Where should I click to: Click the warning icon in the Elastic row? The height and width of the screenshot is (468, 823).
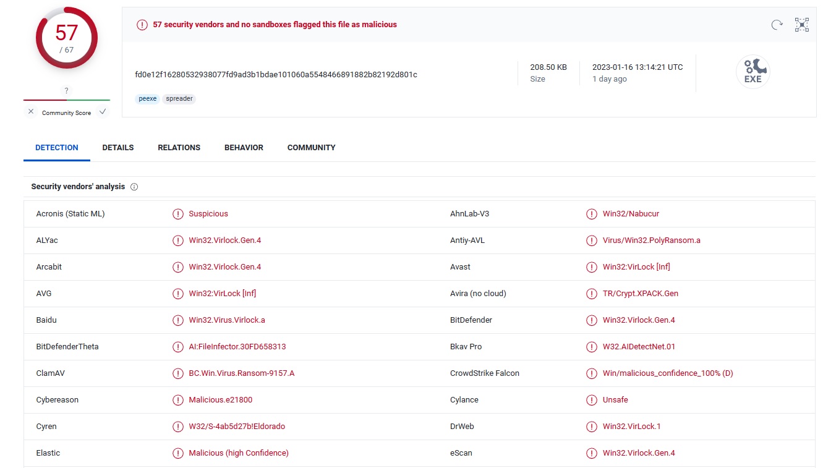tap(178, 453)
